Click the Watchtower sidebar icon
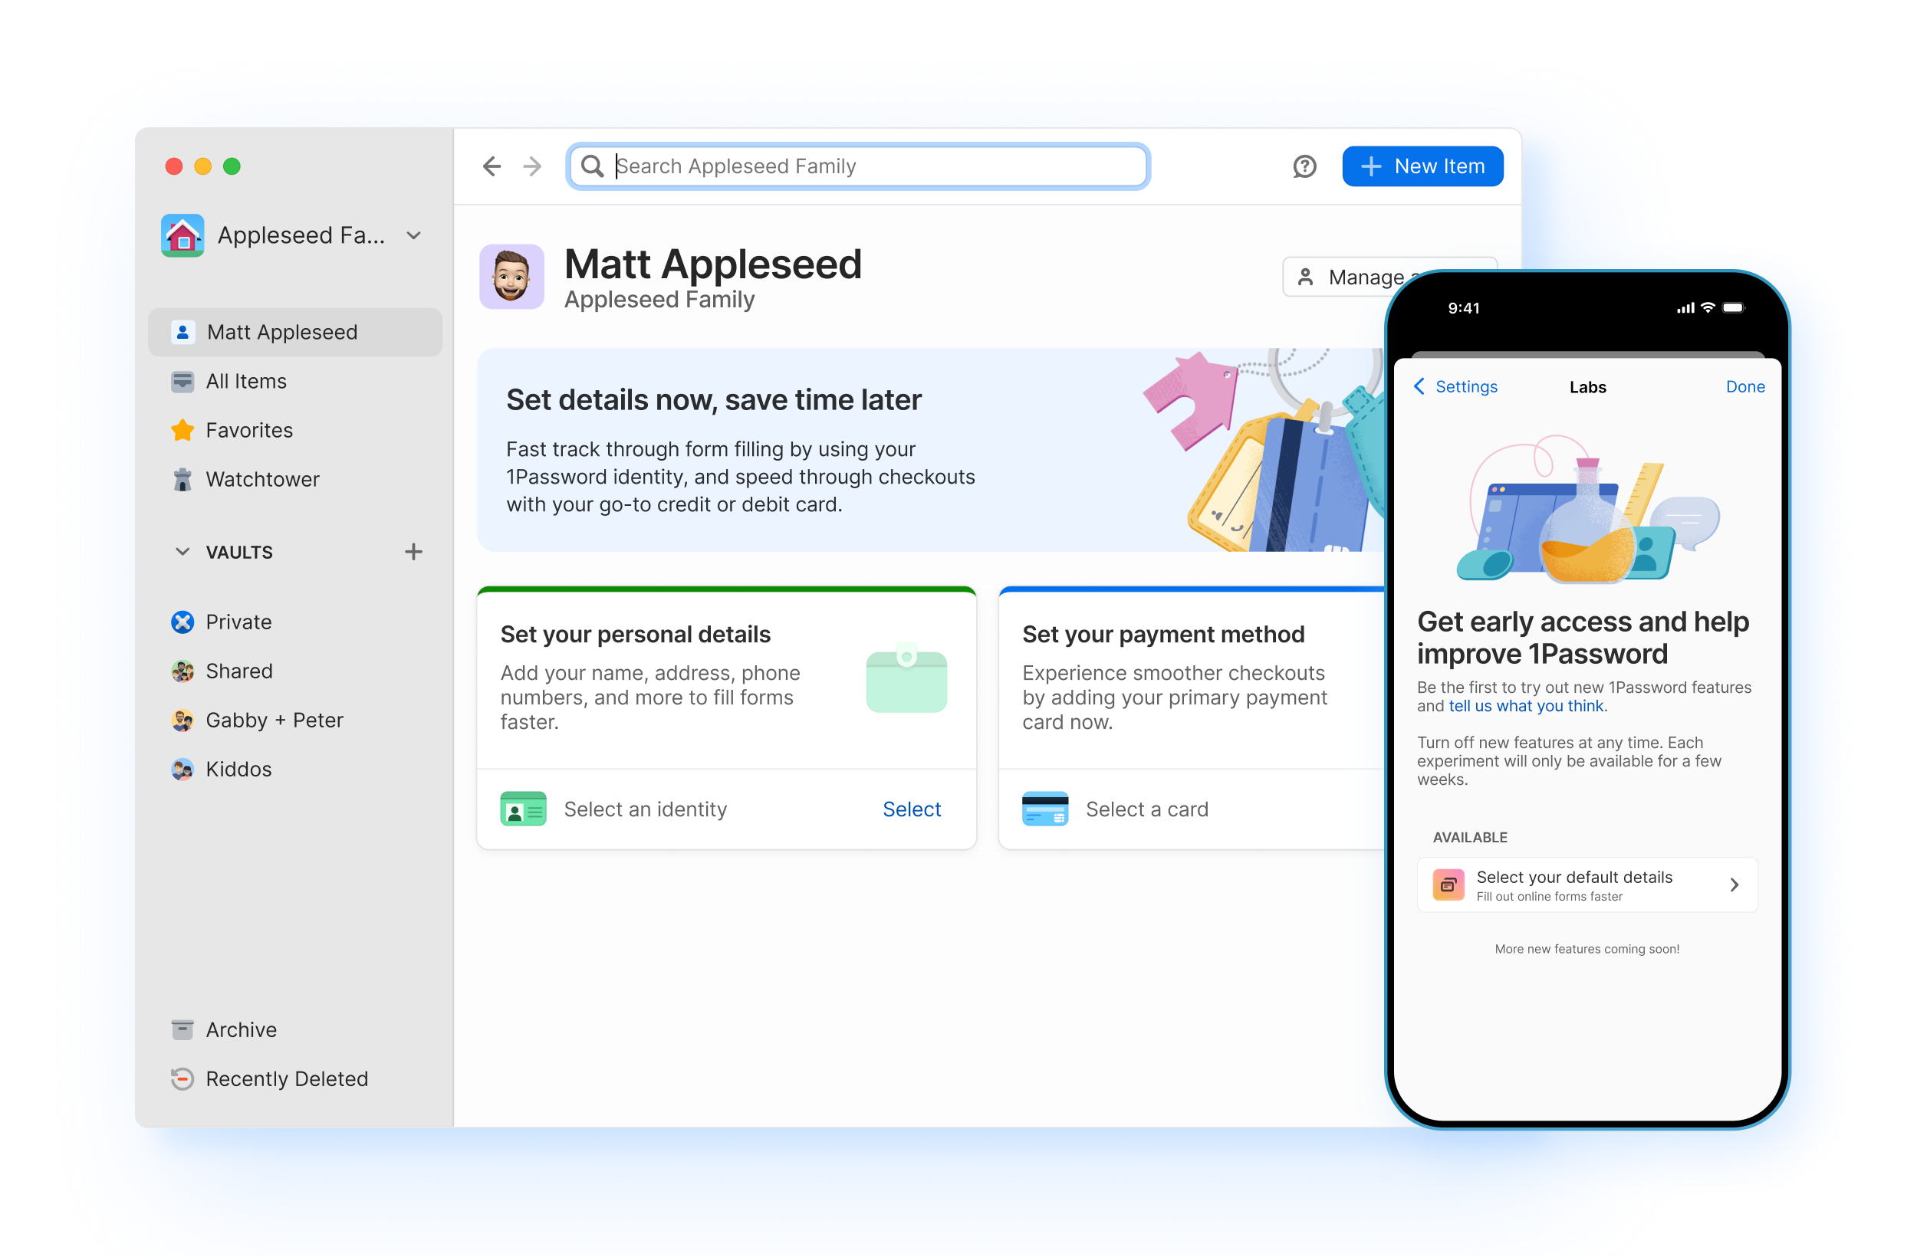1917x1257 pixels. [182, 479]
